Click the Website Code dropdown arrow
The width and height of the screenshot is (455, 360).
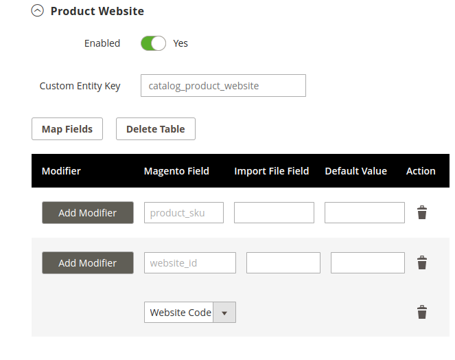224,313
